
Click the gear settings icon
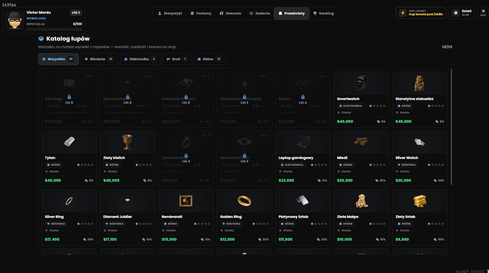coord(456,13)
